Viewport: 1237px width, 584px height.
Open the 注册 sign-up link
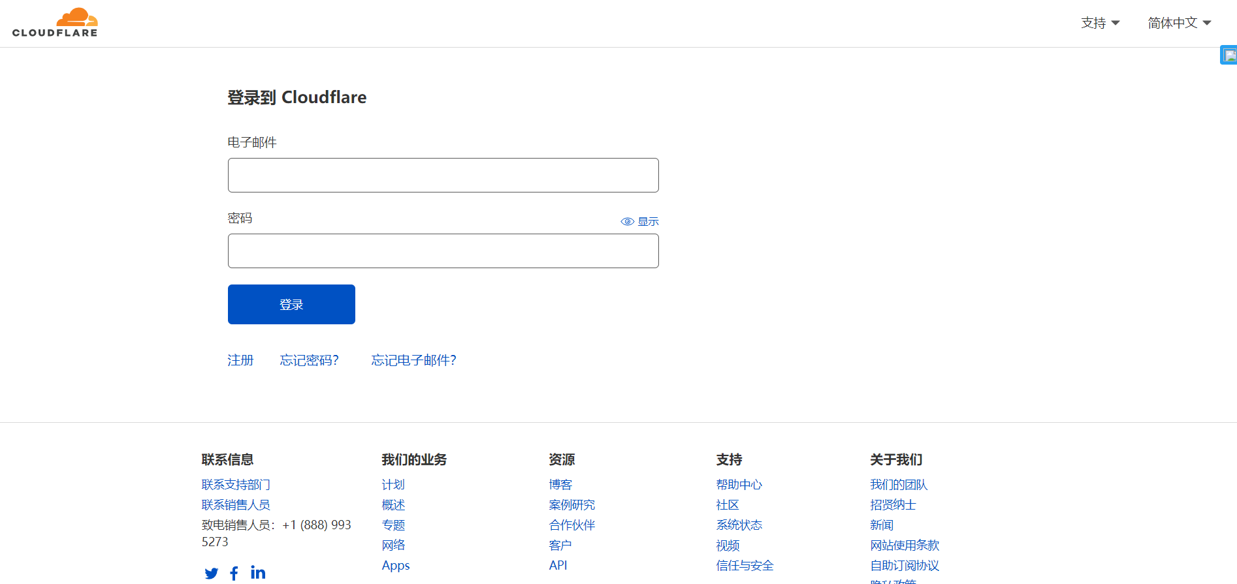240,360
